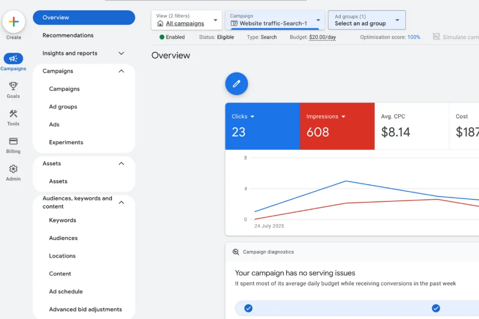Collapse Audiences, keywords and content chevron
479x319 pixels.
(121, 203)
